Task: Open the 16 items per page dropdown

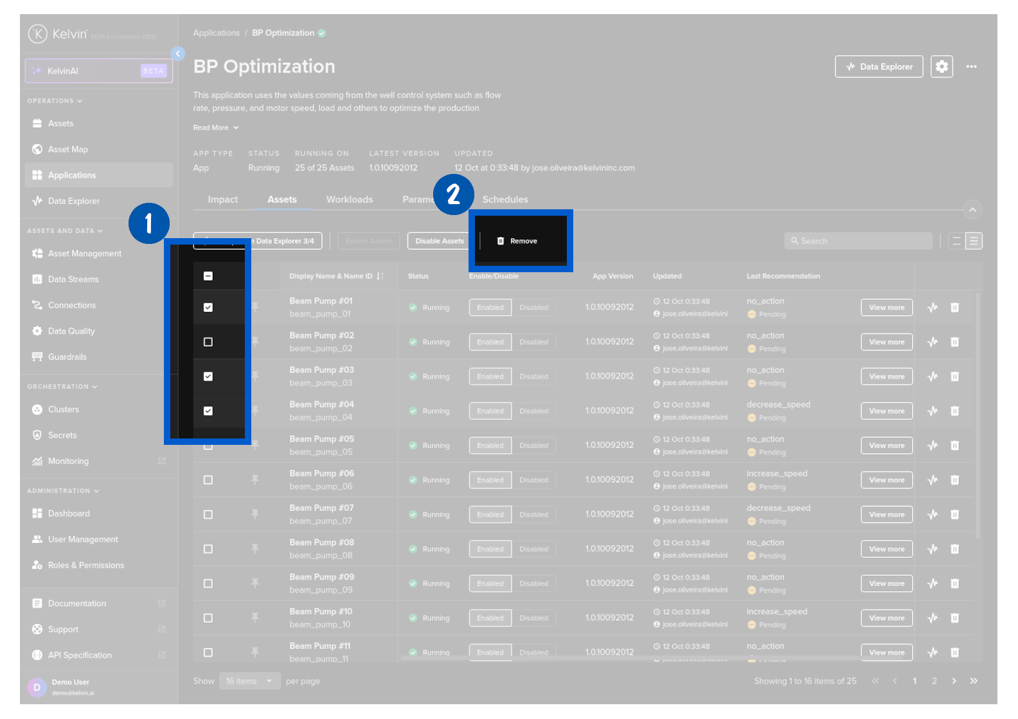Action: tap(249, 681)
